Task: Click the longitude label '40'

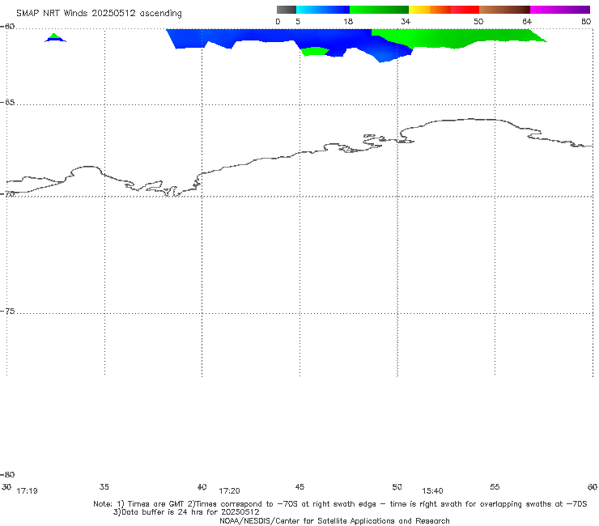Action: [202, 486]
